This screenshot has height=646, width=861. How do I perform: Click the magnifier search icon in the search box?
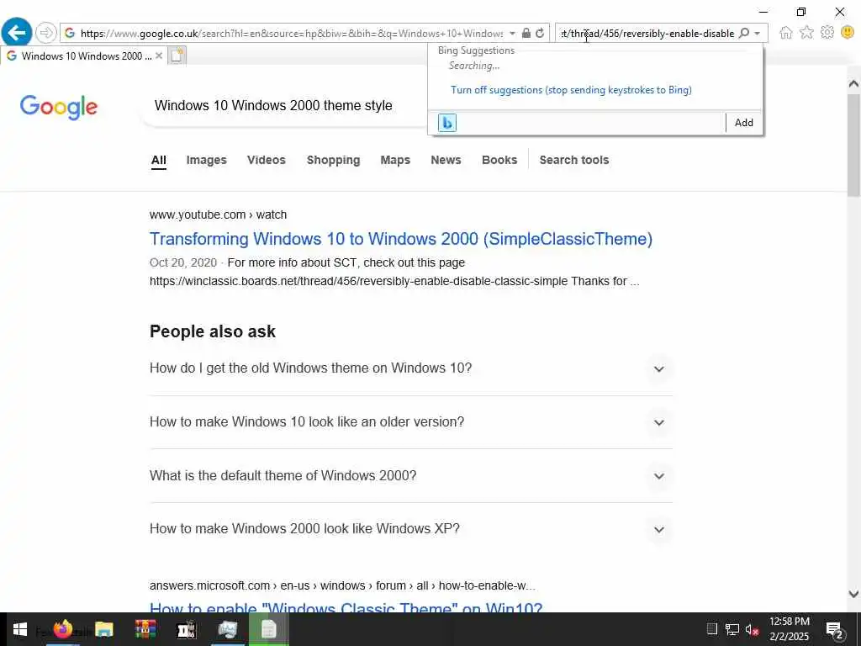pyautogui.click(x=743, y=33)
